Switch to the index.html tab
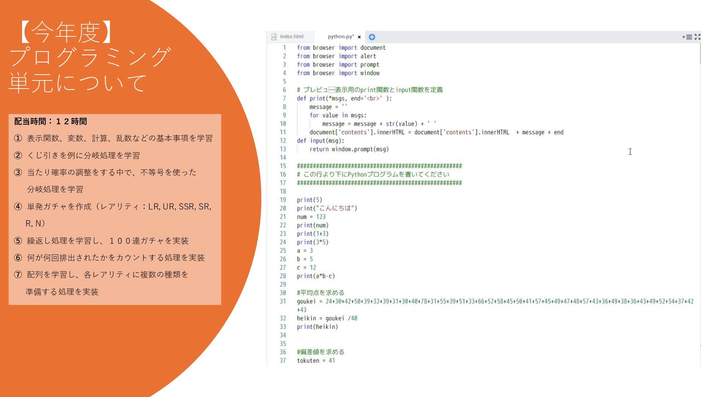The width and height of the screenshot is (706, 397). [x=290, y=36]
